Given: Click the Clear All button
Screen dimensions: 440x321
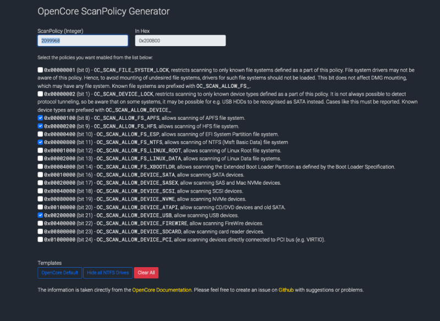Looking at the screenshot, I should point(146,273).
